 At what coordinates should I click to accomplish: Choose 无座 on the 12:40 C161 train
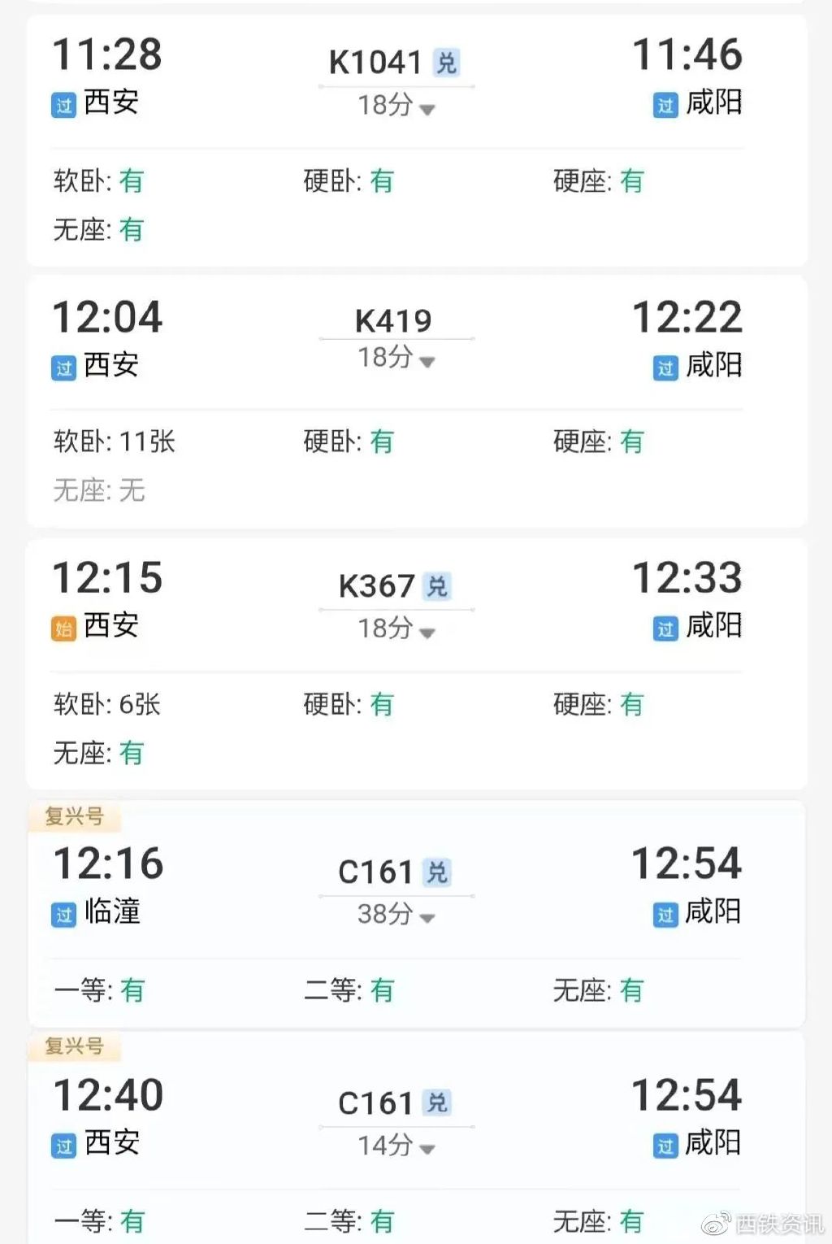pos(598,1221)
